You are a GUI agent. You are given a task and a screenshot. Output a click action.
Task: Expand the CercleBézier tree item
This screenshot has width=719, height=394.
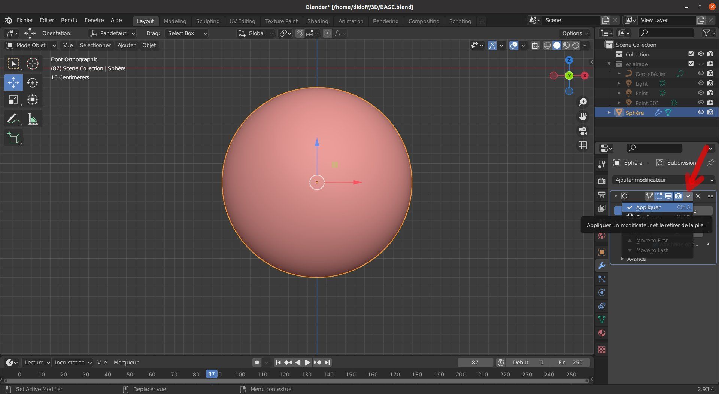[619, 74]
